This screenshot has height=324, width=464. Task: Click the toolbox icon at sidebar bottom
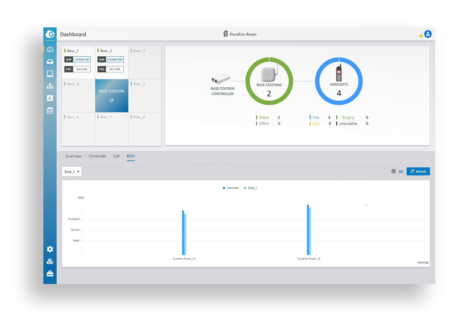[50, 273]
